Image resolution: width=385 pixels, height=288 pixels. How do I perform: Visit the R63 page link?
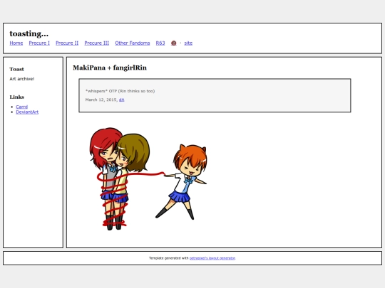click(x=160, y=43)
